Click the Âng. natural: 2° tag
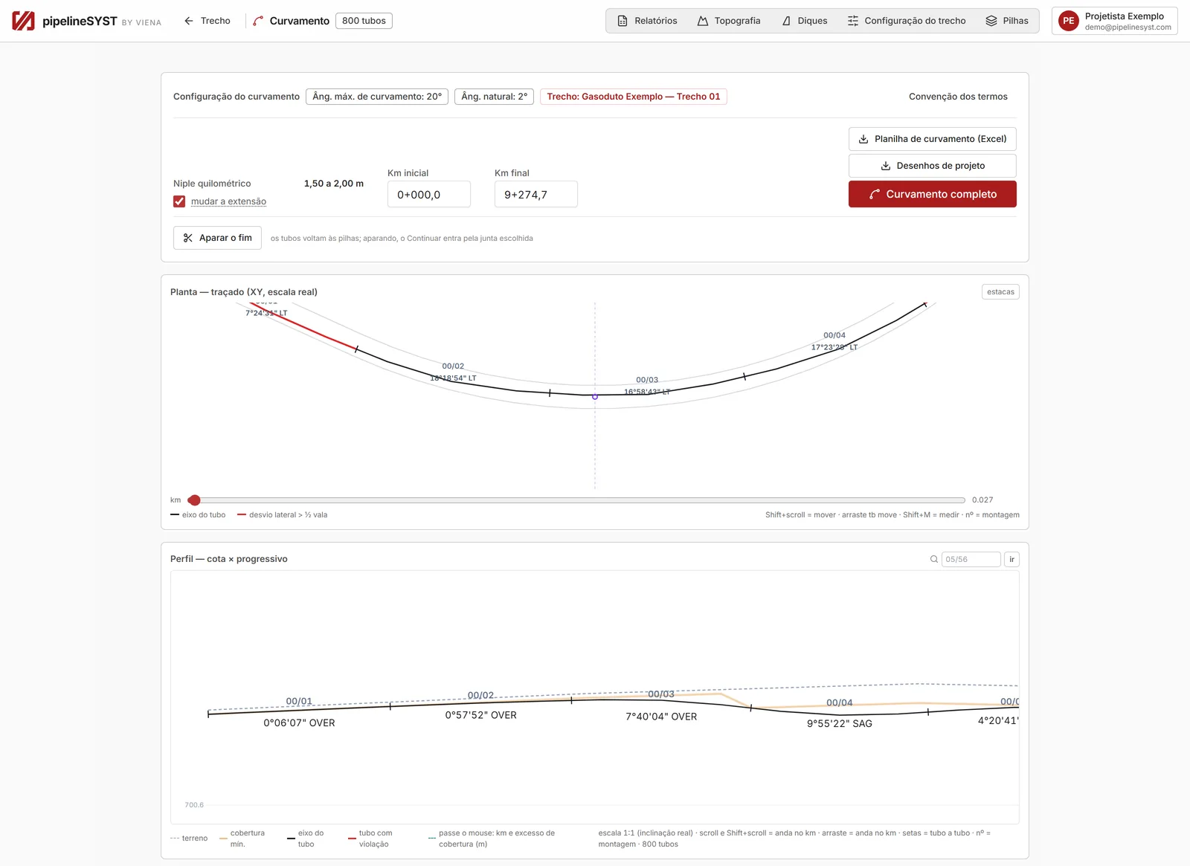This screenshot has height=866, width=1190. pyautogui.click(x=494, y=97)
